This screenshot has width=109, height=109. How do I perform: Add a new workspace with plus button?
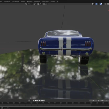click(57, 2)
